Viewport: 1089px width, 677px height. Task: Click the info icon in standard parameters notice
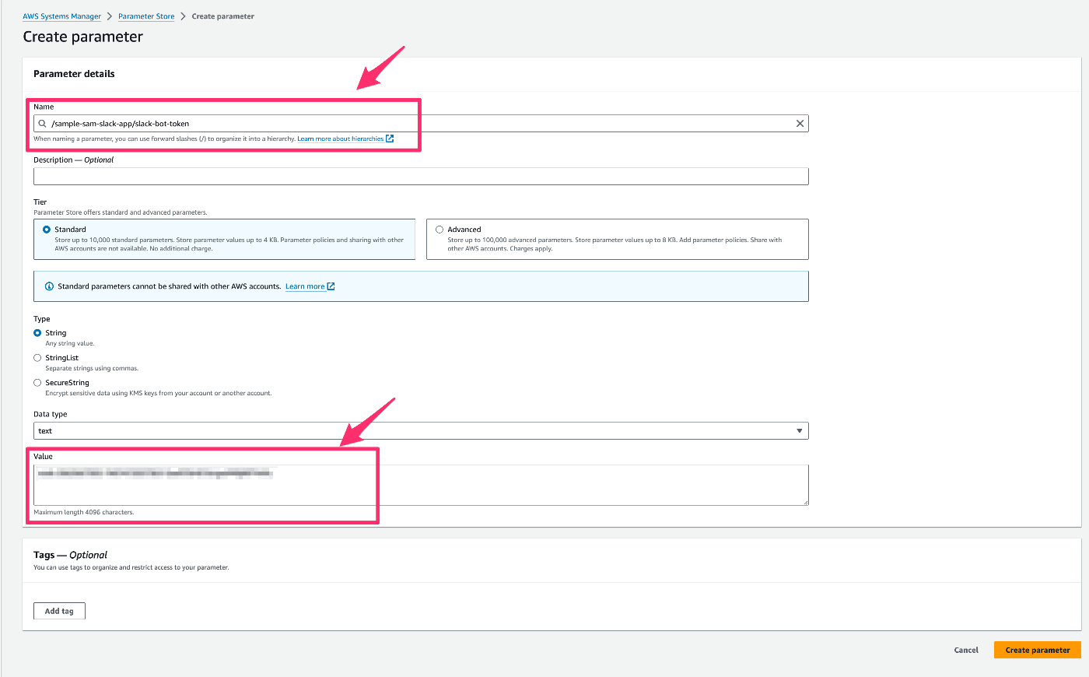(x=50, y=286)
